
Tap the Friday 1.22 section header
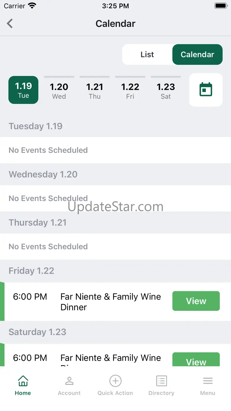point(115,271)
